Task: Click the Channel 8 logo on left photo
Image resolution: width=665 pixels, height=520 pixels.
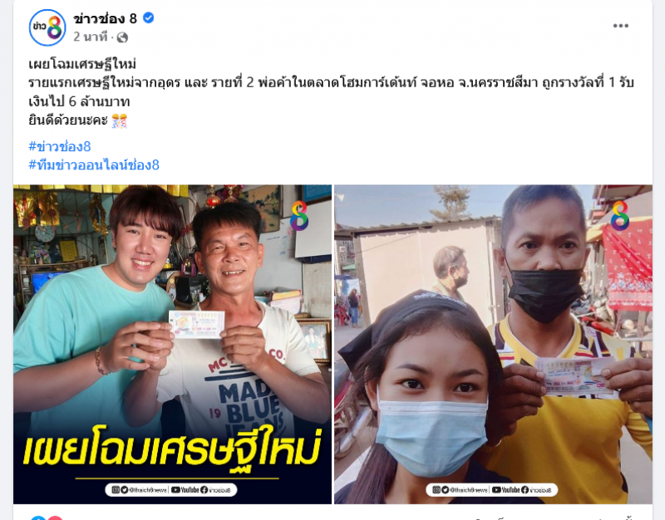Action: tap(299, 216)
